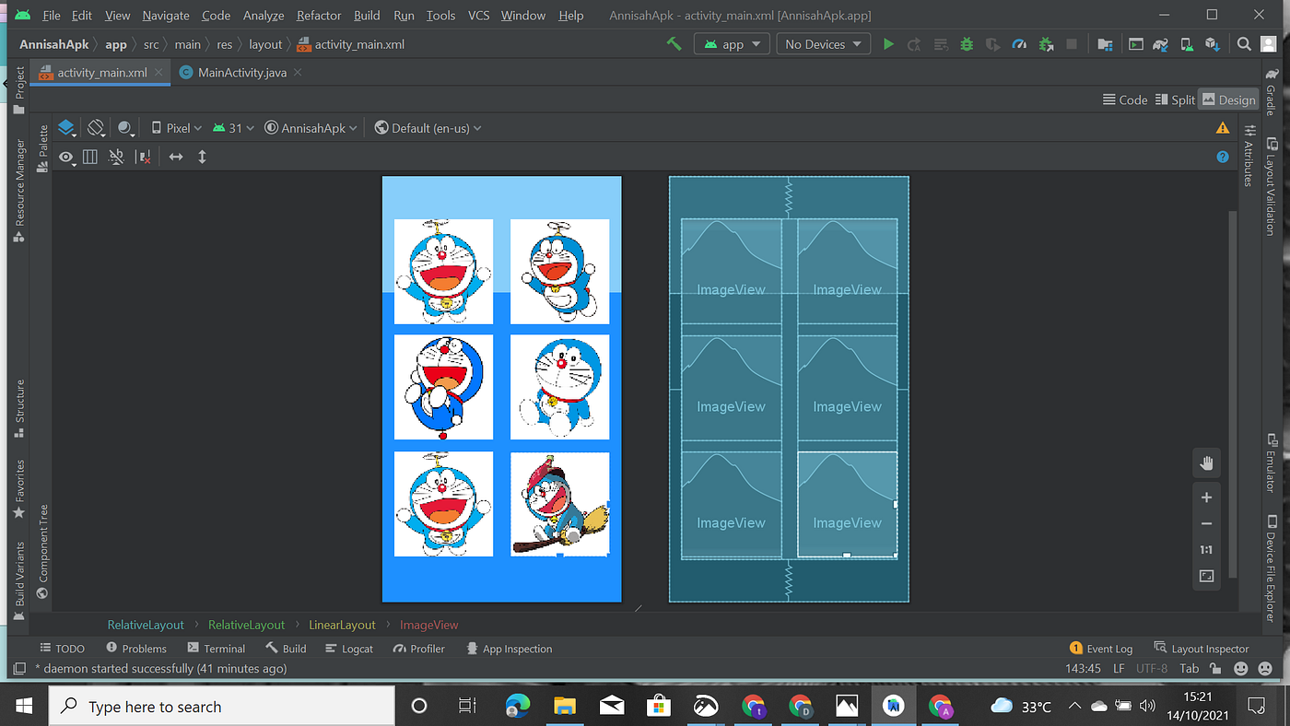This screenshot has height=726, width=1290.
Task: Select bottom-right ImageView in blueprint
Action: click(x=847, y=504)
